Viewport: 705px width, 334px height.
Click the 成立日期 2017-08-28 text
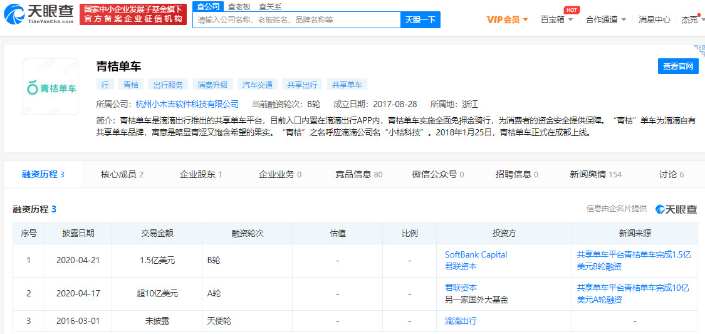click(375, 104)
